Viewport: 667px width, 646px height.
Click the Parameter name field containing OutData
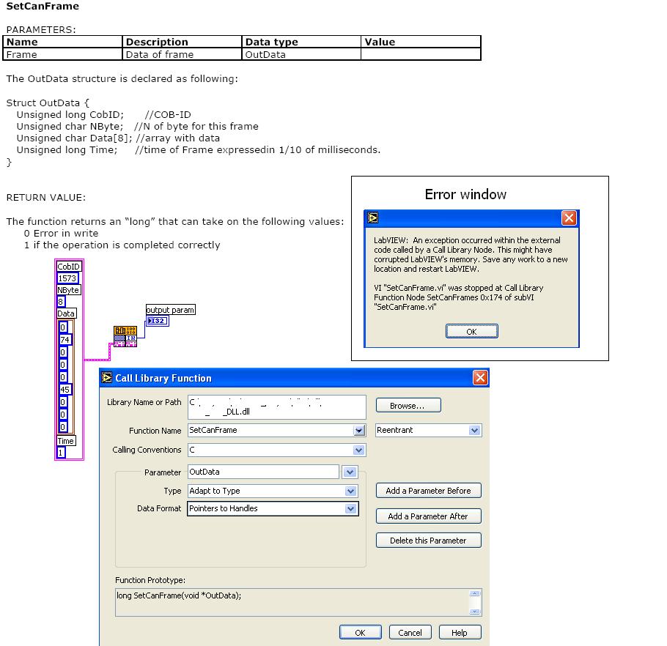[x=263, y=472]
